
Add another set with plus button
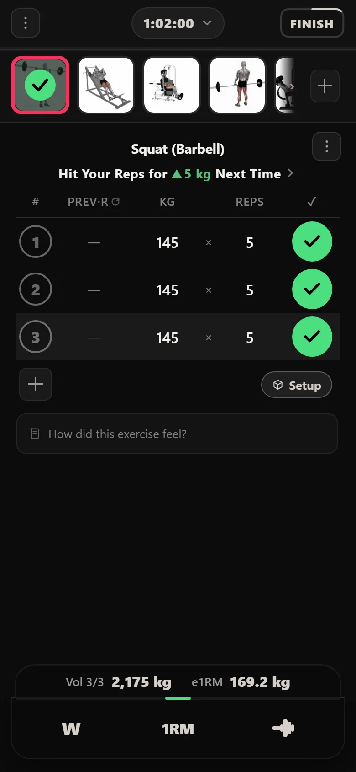tap(36, 384)
